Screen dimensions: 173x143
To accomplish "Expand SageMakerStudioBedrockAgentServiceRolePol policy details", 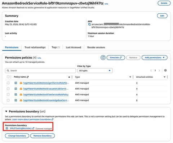I will point(16,83).
